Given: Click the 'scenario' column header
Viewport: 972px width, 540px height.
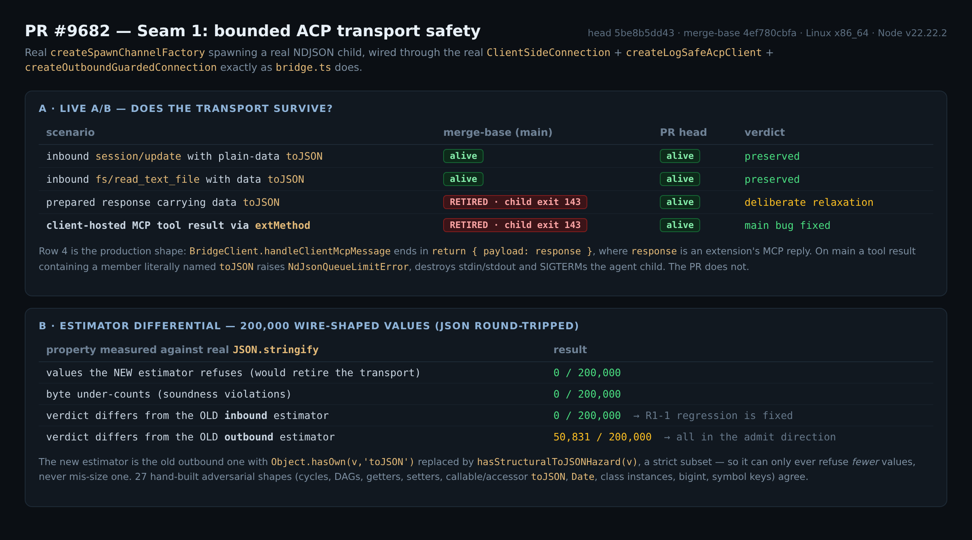Looking at the screenshot, I should tap(70, 133).
